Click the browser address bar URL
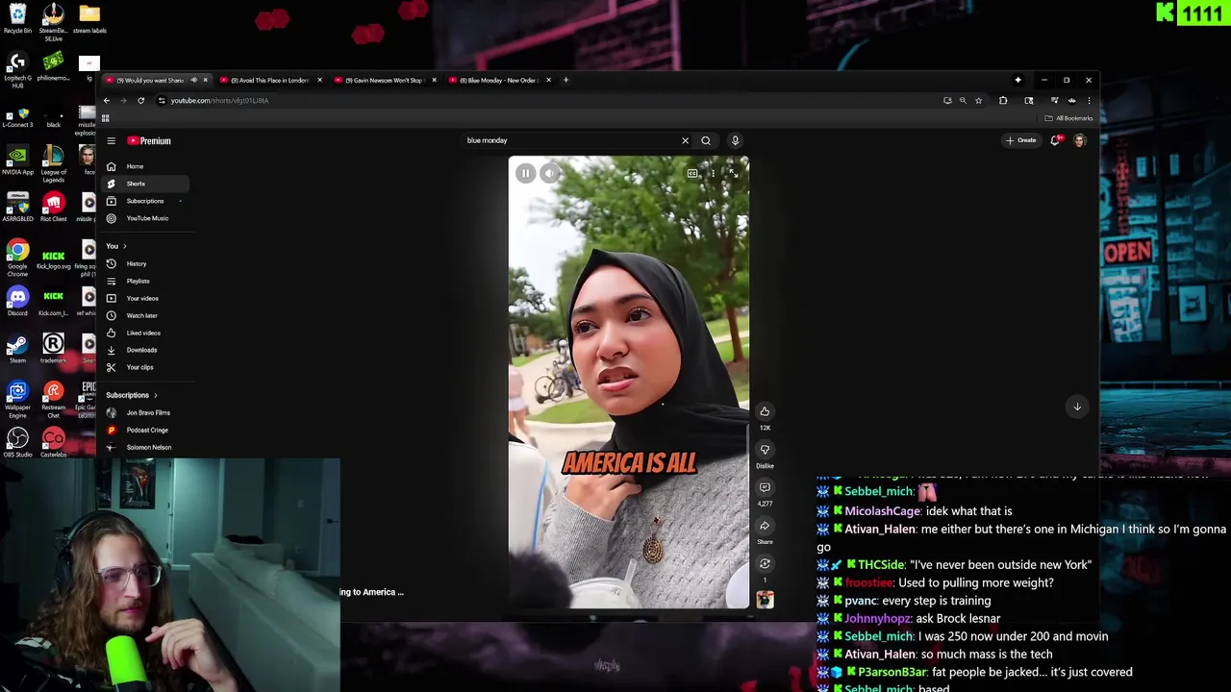 [x=219, y=100]
